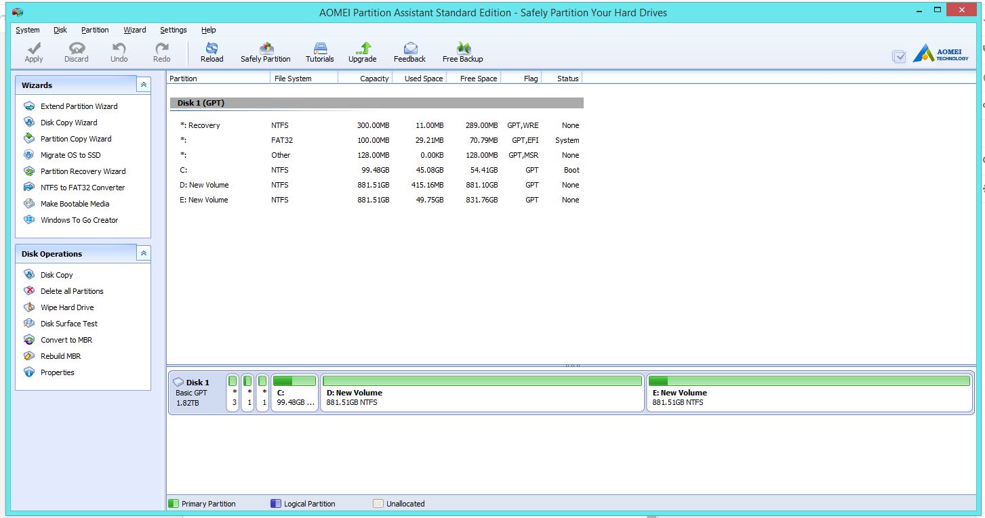Open the Partition menu
This screenshot has width=985, height=518.
pos(95,30)
